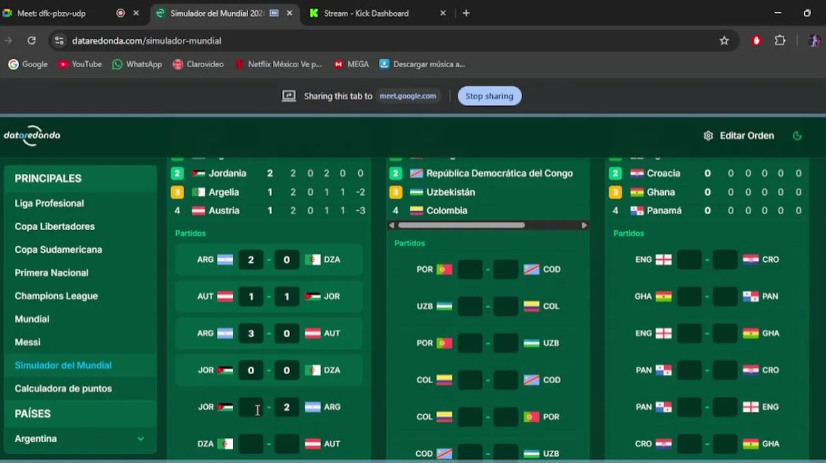Click República Democrática del Congo row

[x=488, y=174]
